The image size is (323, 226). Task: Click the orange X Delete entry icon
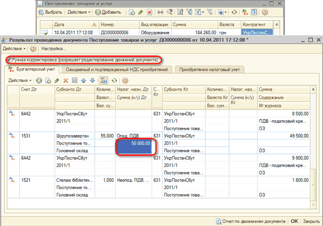click(x=65, y=81)
